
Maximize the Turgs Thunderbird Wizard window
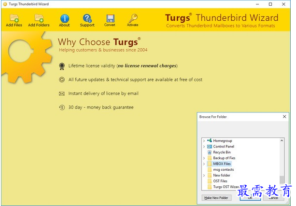click(270, 4)
